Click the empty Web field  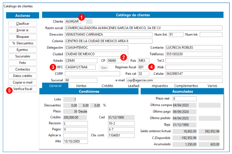[x=194, y=67]
